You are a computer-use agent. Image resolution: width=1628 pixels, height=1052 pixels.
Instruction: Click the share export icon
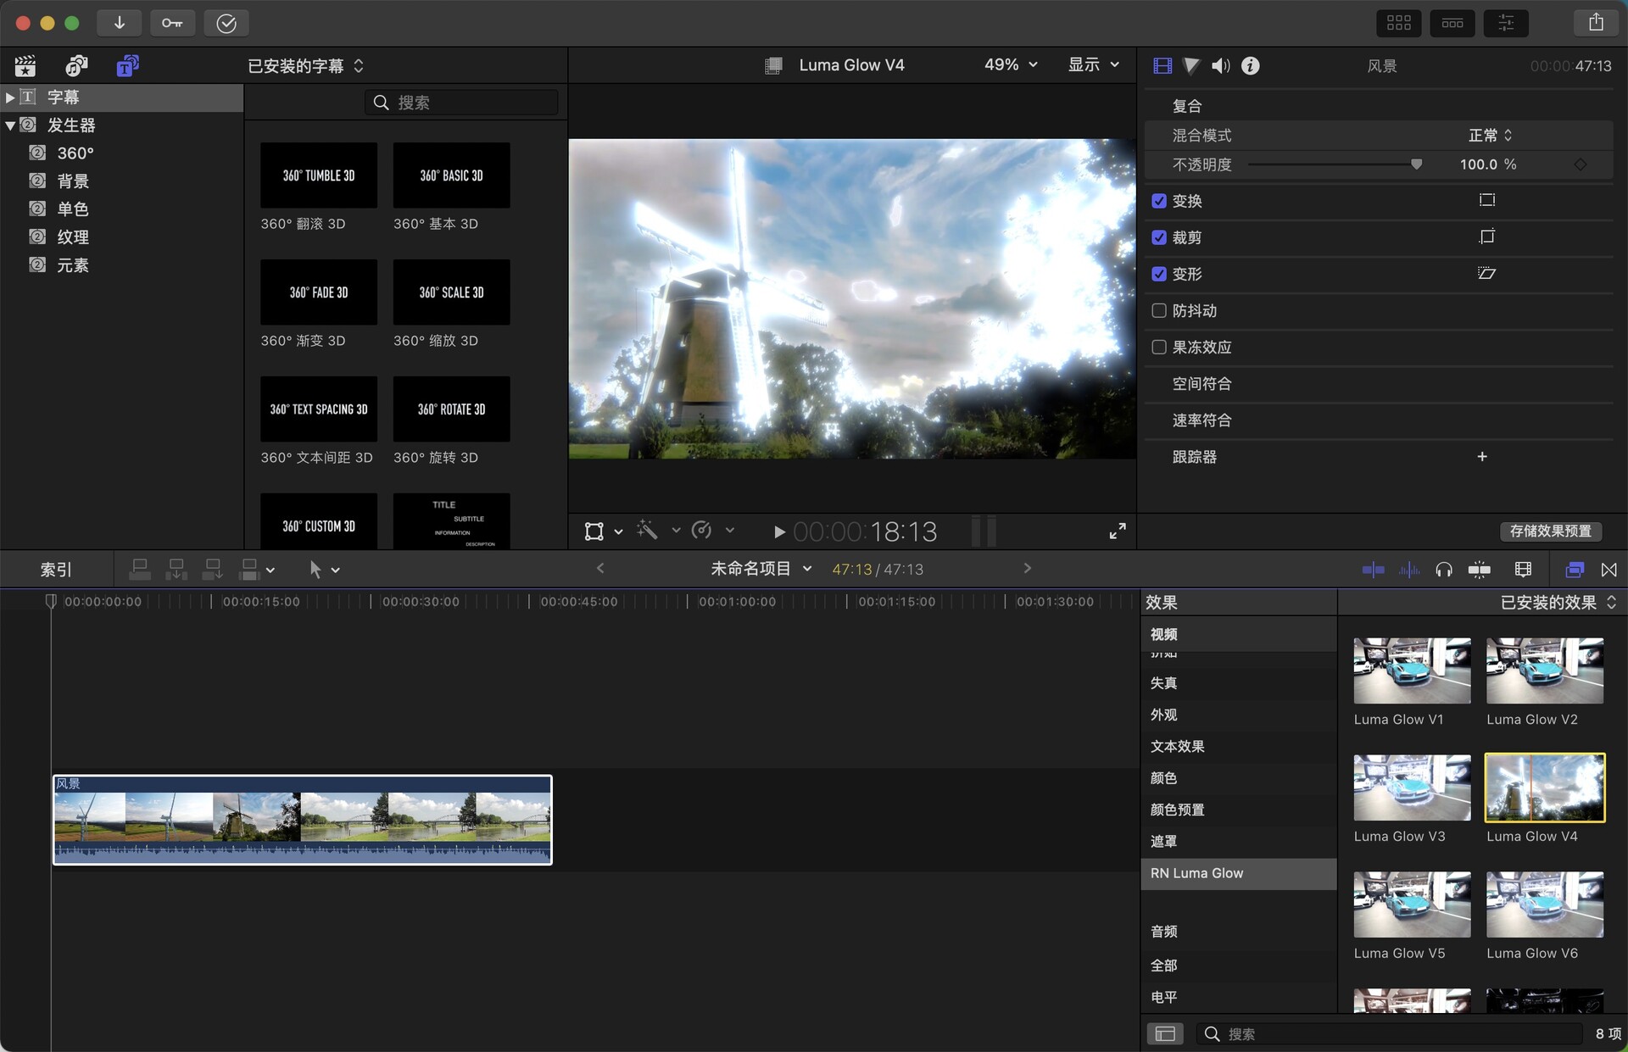coord(1596,23)
